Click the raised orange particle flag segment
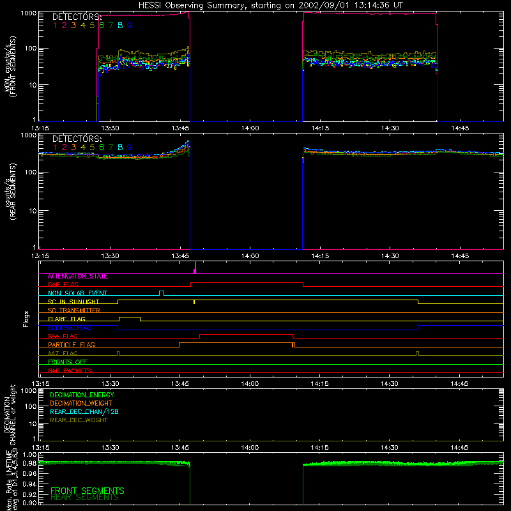Screen dimensions: 511x511 click(236, 343)
